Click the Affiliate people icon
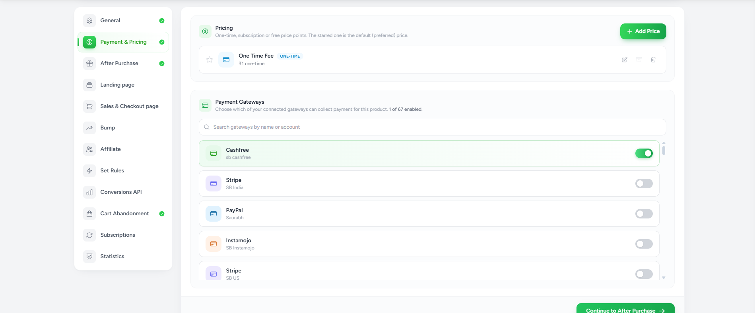This screenshot has height=313, width=755. [x=89, y=149]
